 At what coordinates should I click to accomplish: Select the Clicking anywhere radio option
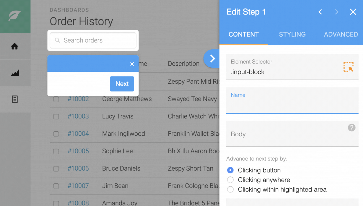pyautogui.click(x=230, y=180)
